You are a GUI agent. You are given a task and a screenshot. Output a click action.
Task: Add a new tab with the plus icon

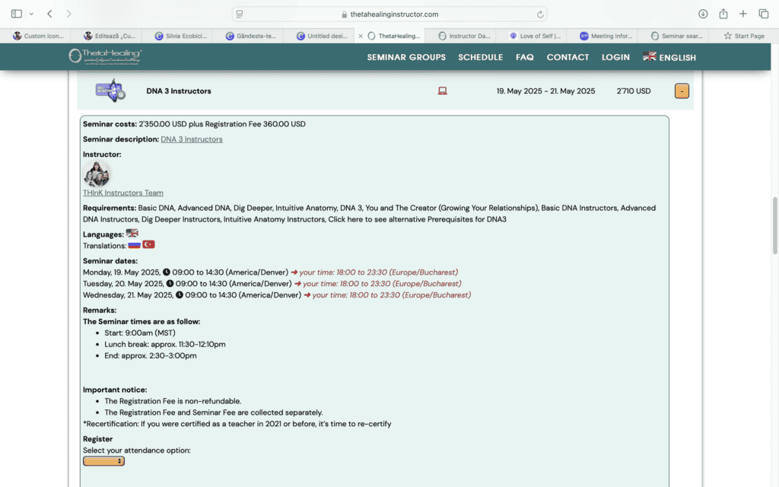pos(742,14)
